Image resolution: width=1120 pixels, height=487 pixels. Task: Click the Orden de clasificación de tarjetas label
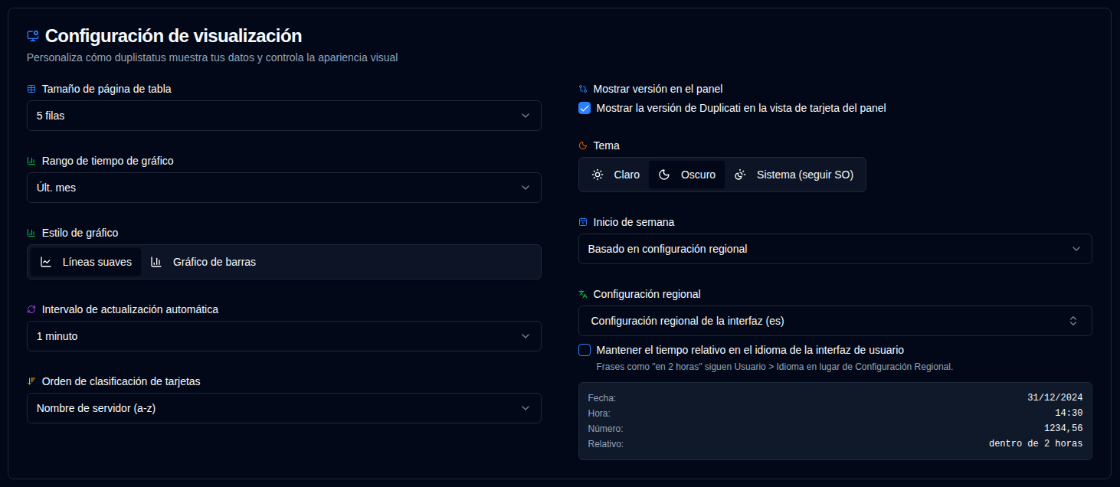(121, 381)
